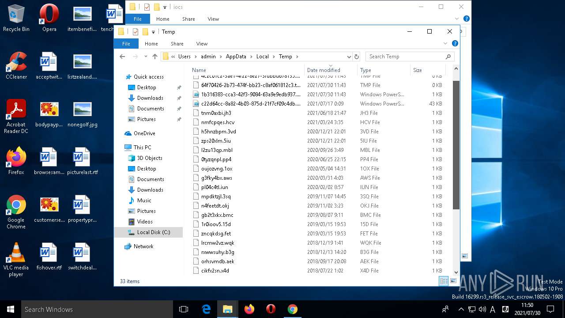This screenshot has width=565, height=318.
Task: Click New folder quick access icon in Temp
Action: coord(145,32)
